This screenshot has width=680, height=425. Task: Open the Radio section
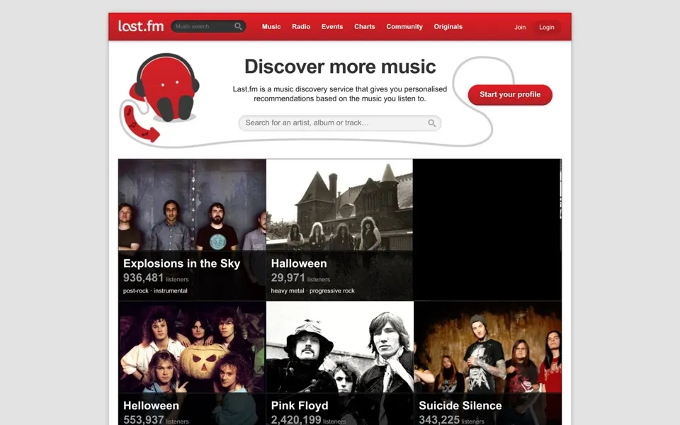point(301,26)
